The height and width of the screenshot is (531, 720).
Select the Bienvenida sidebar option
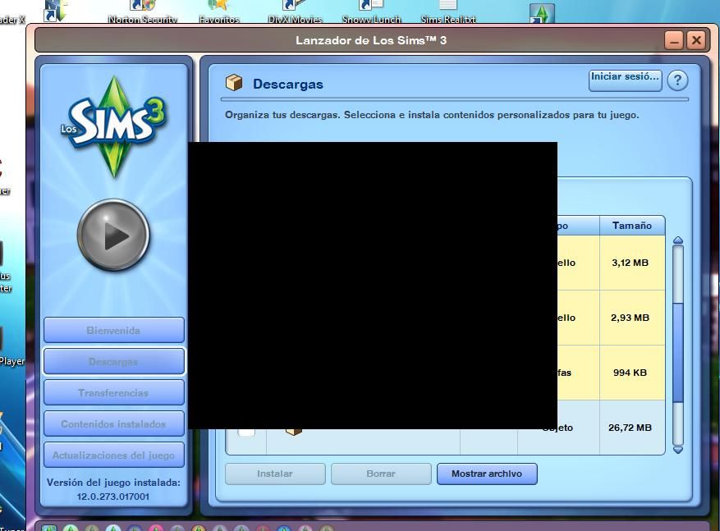tap(113, 329)
